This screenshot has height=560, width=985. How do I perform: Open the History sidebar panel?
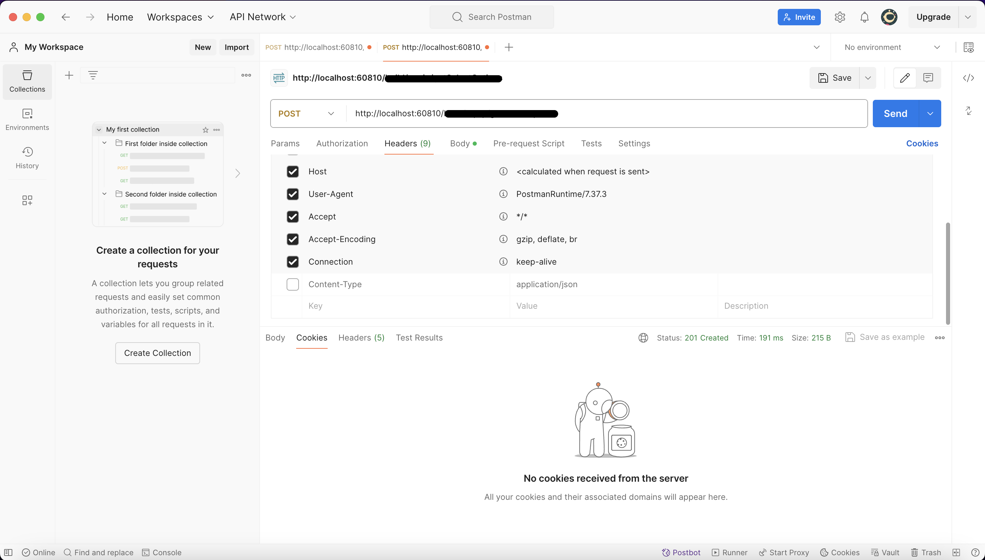[x=27, y=158]
